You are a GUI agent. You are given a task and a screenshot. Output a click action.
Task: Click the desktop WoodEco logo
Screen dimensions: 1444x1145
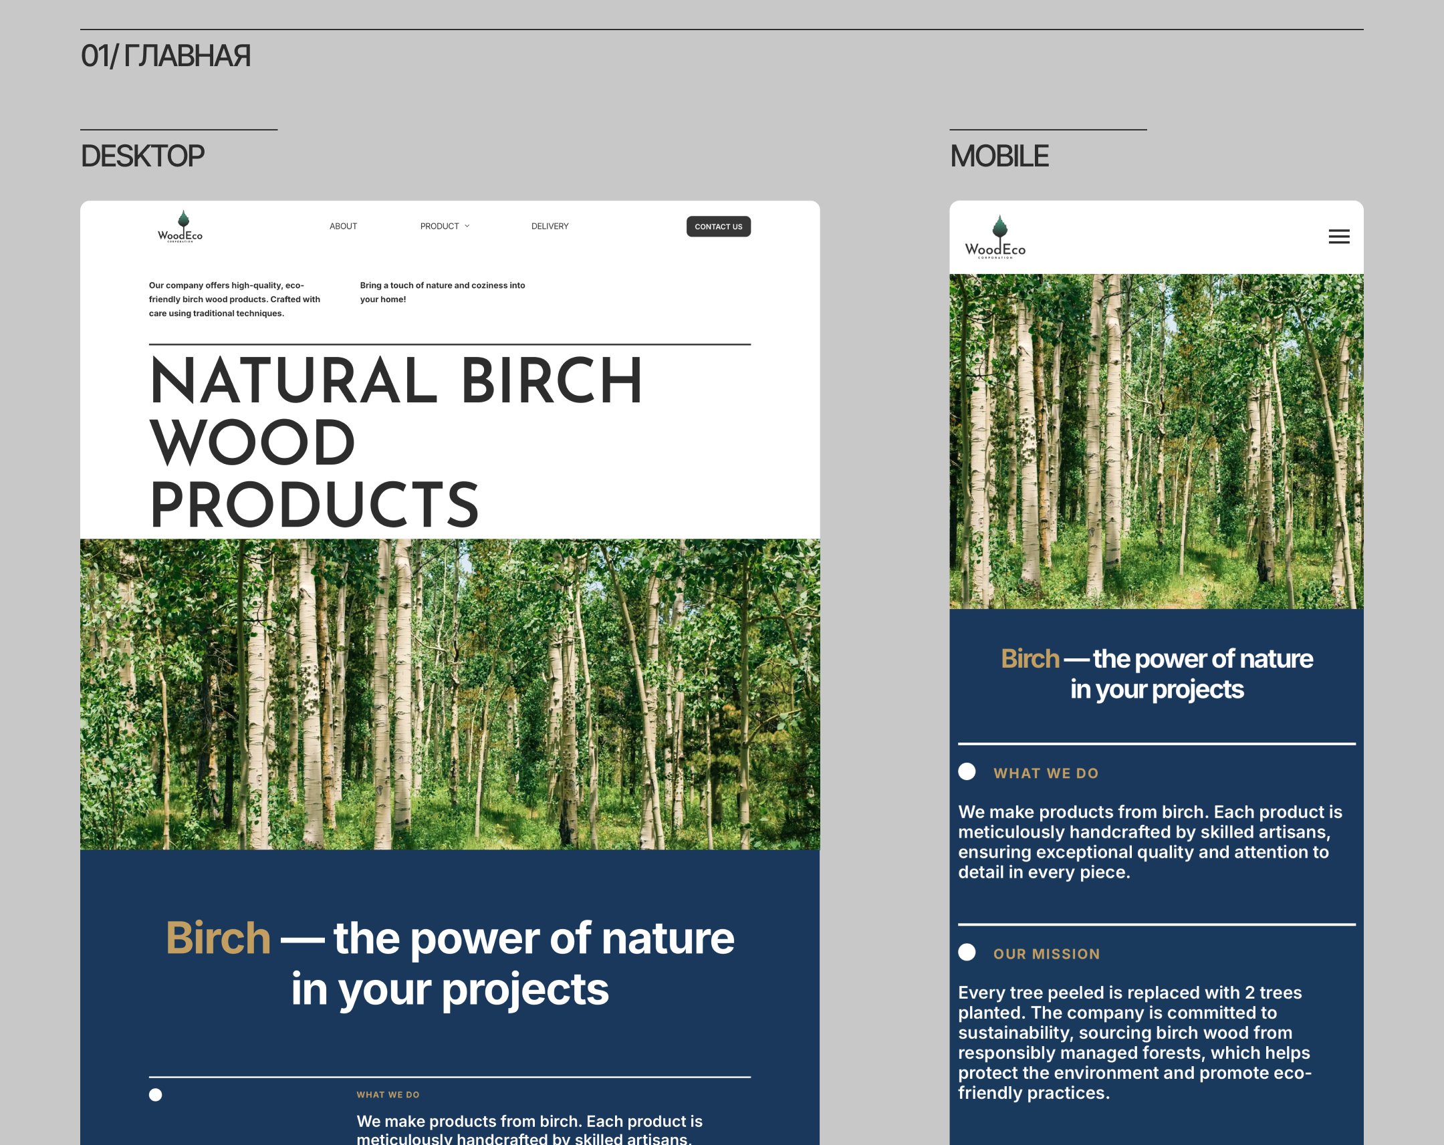point(180,227)
